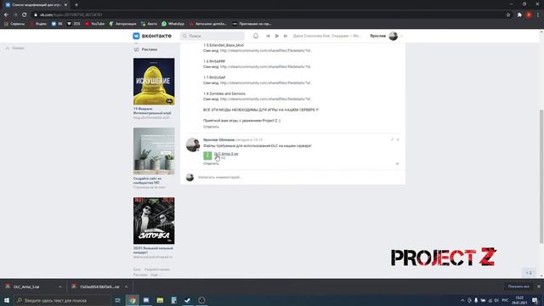This screenshot has width=544, height=306.
Task: Open the Chrome profile avatar
Action: point(529,15)
